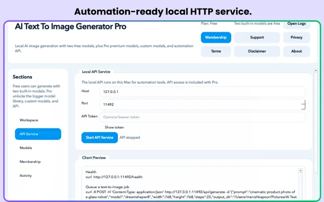The image size is (324, 202).
Task: Click Client Preview scrollbar up arrow
Action: pyautogui.click(x=300, y=170)
